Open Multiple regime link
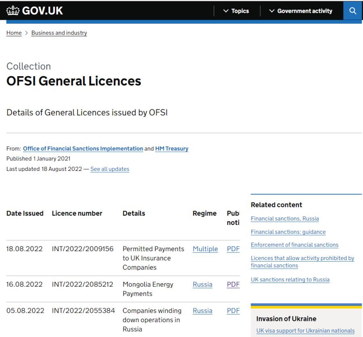 (x=205, y=249)
